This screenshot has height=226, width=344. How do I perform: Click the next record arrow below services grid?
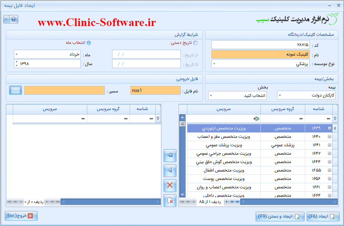pos(226,202)
